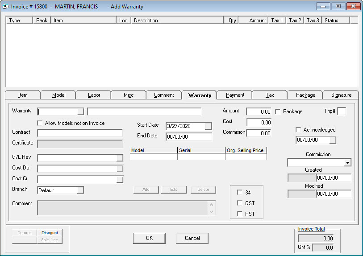363x256 pixels.
Task: Switch to the Payment tab
Action: (235, 95)
